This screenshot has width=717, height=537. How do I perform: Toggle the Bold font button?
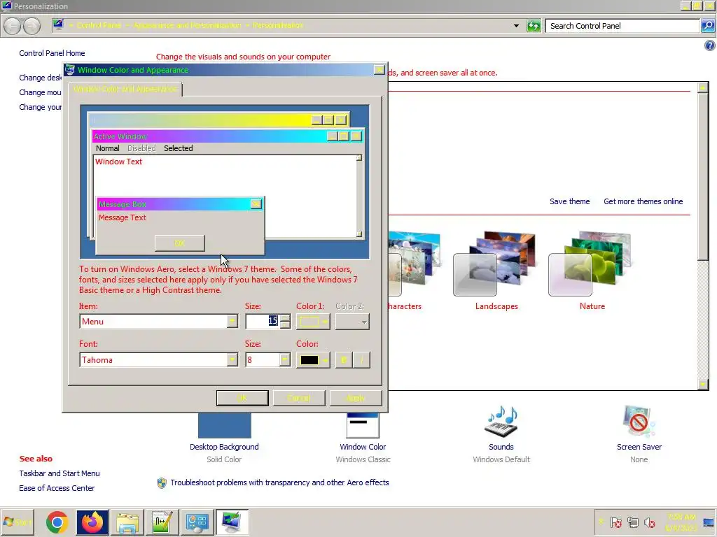[343, 360]
